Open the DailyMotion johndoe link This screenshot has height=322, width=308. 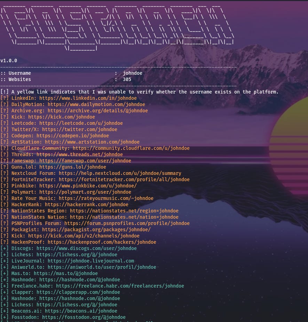pyautogui.click(x=96, y=104)
